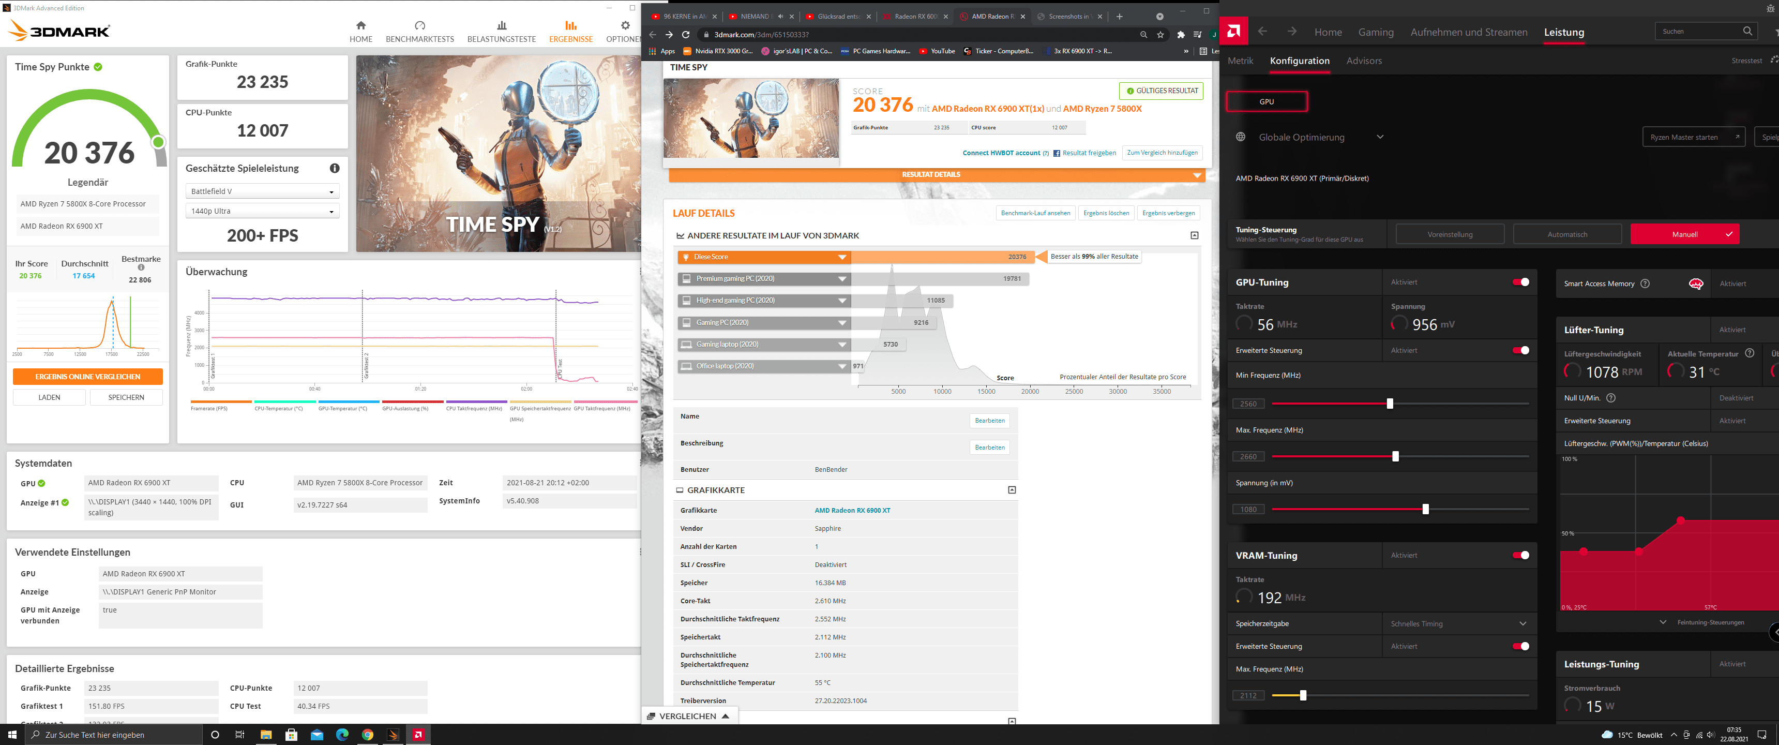Click Bestmarke info icon
Viewport: 1779px width, 745px height.
[x=141, y=267]
